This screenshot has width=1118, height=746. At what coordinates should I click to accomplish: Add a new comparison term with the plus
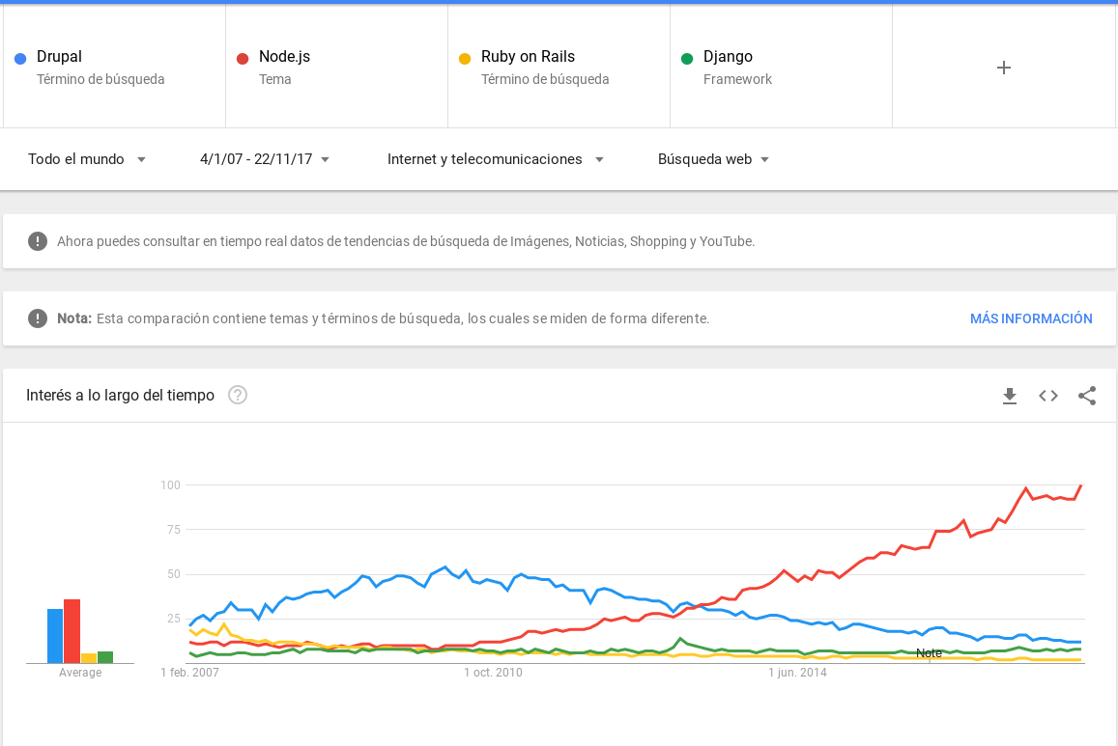coord(1003,68)
